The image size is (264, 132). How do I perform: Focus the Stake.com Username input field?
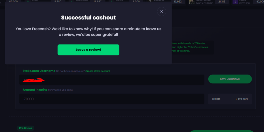click(x=112, y=80)
